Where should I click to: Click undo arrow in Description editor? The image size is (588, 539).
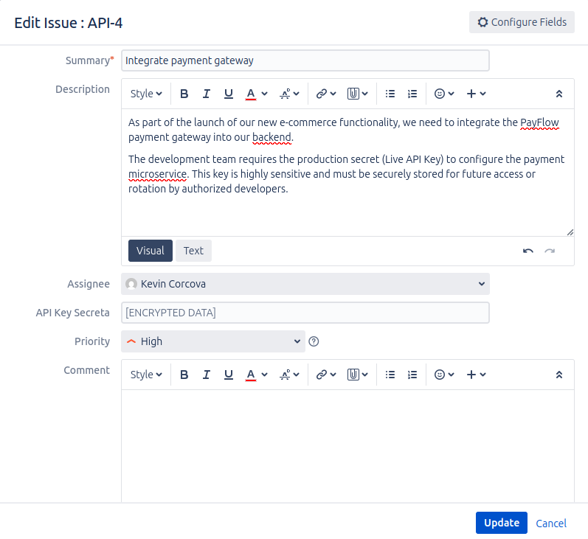528,251
